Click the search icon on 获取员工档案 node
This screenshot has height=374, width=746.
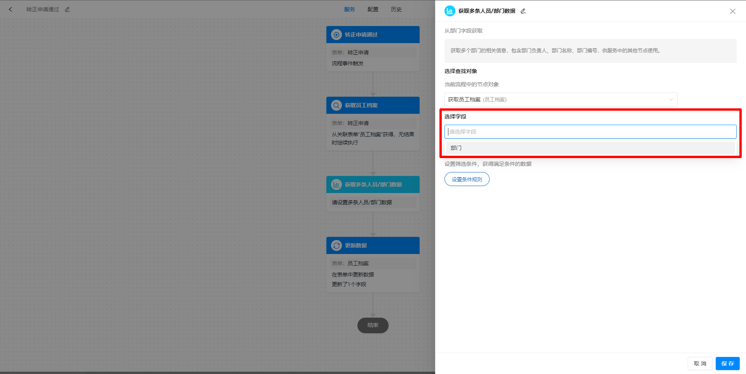[x=336, y=105]
